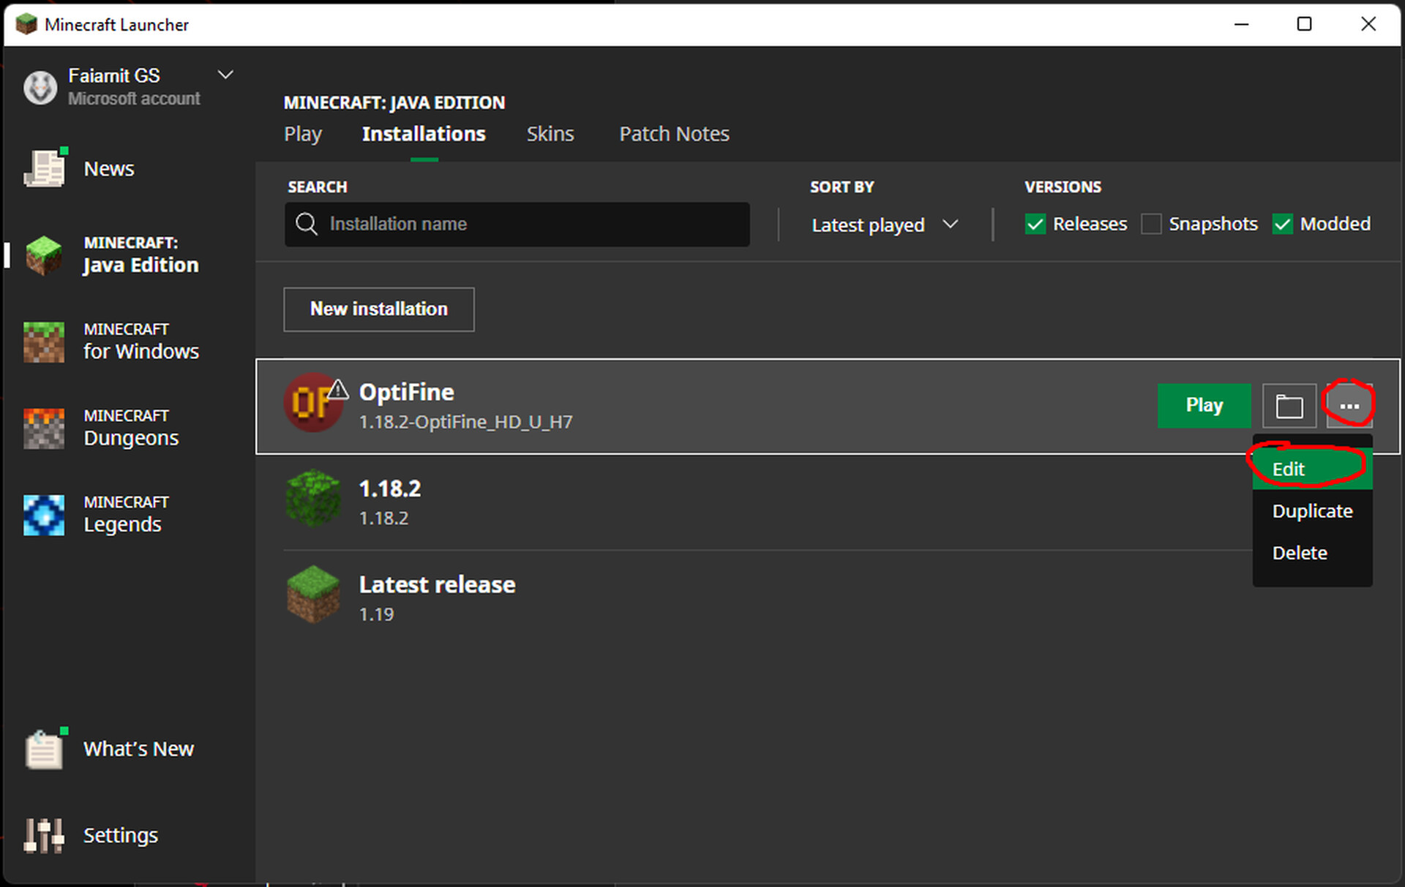Uncheck the Releases versions checkbox
This screenshot has width=1405, height=887.
tap(1035, 224)
